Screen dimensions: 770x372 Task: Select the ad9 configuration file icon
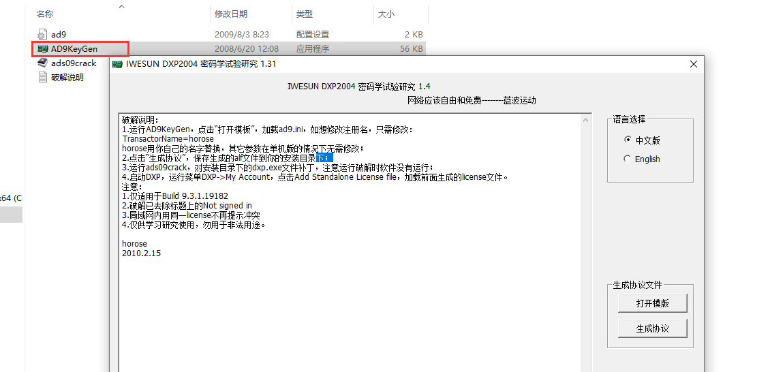(x=43, y=34)
